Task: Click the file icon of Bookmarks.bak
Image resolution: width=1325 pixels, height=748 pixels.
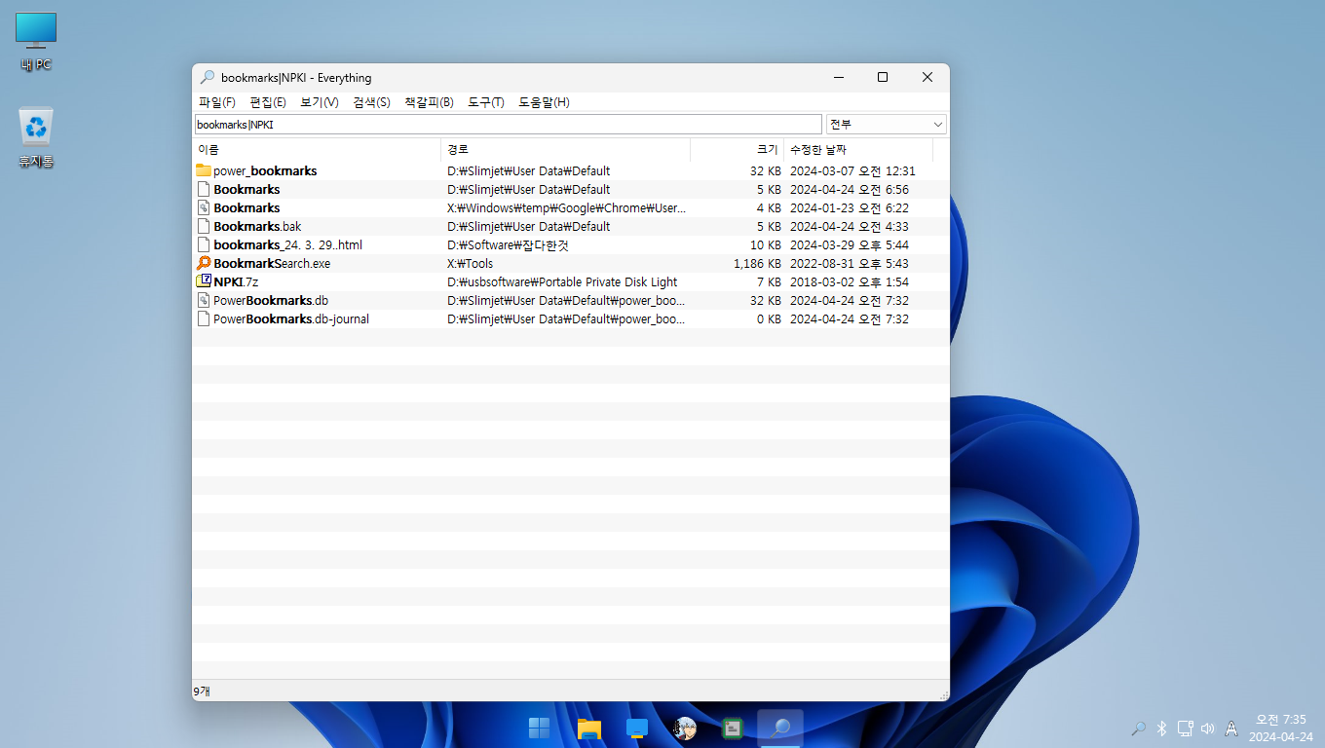Action: click(x=204, y=226)
